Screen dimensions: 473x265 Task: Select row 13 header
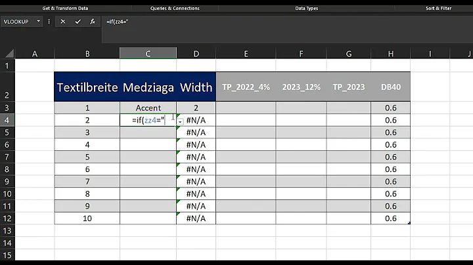click(7, 231)
